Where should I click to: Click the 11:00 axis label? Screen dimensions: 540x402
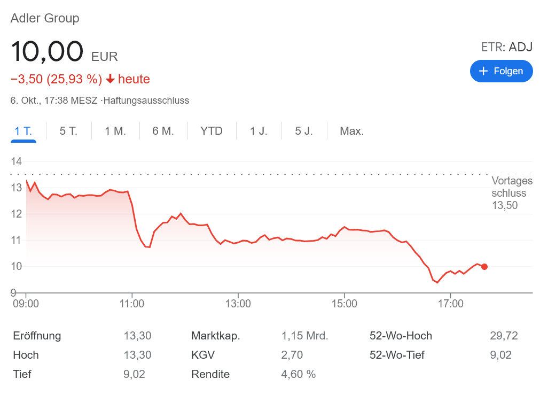[x=132, y=304]
